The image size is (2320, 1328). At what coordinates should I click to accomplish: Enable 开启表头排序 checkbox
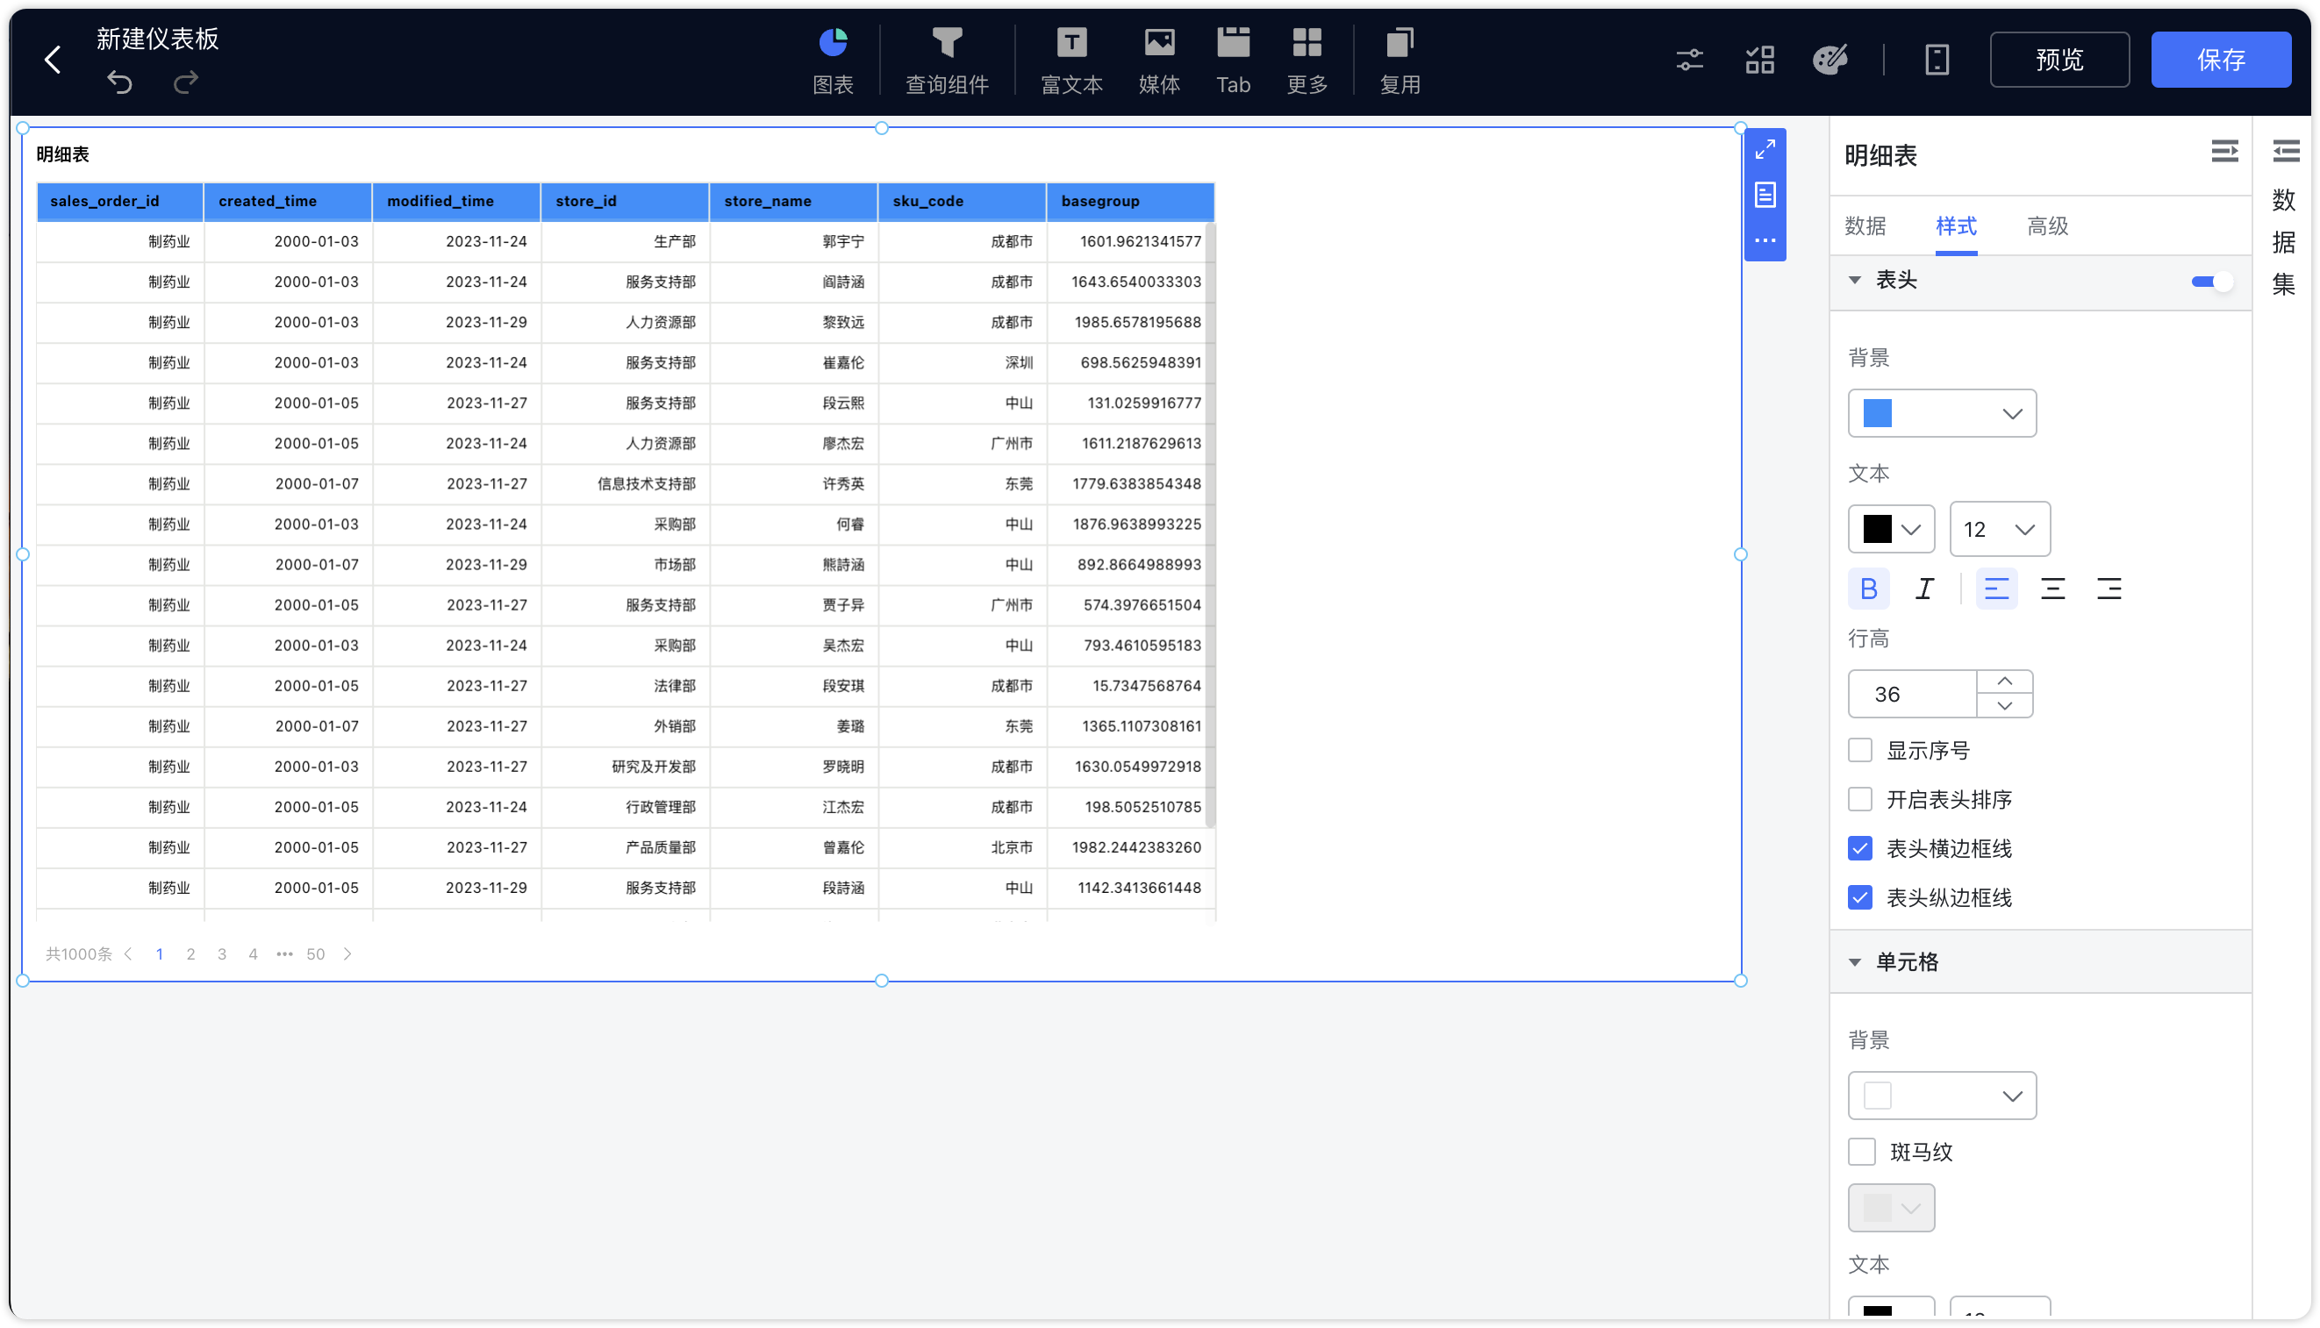click(x=1860, y=800)
